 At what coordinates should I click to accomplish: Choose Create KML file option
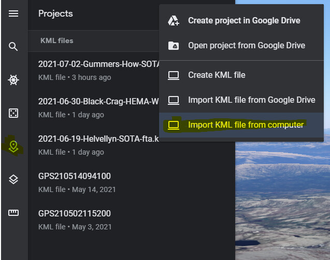point(217,75)
